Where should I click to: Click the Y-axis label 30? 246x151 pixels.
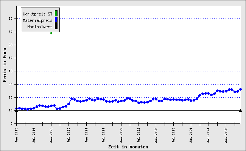pyautogui.click(x=10, y=84)
